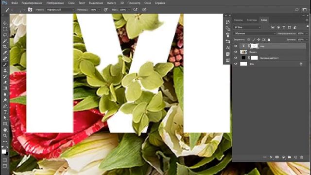Select the Healing Brush tool
The width and height of the screenshot is (311, 175).
point(5,58)
